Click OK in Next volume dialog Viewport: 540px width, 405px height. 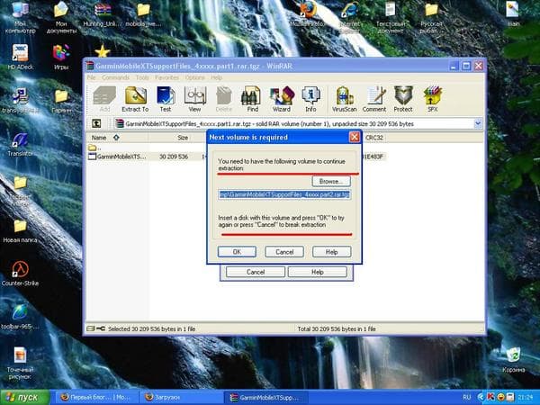tap(237, 252)
